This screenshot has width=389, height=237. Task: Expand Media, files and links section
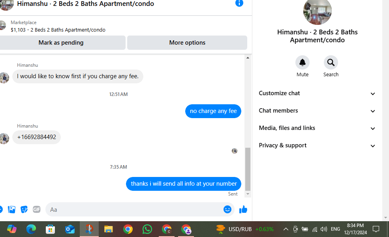pyautogui.click(x=317, y=128)
